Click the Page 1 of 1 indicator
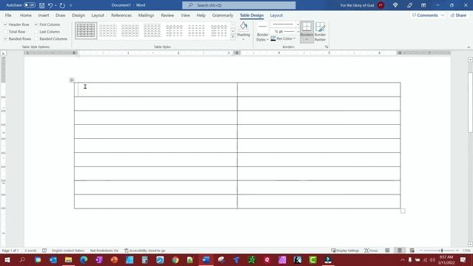Viewport: 473px width, 266px height. [x=10, y=250]
